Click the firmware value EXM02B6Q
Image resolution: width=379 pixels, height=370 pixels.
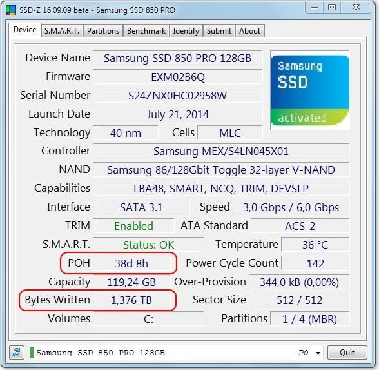tap(178, 77)
